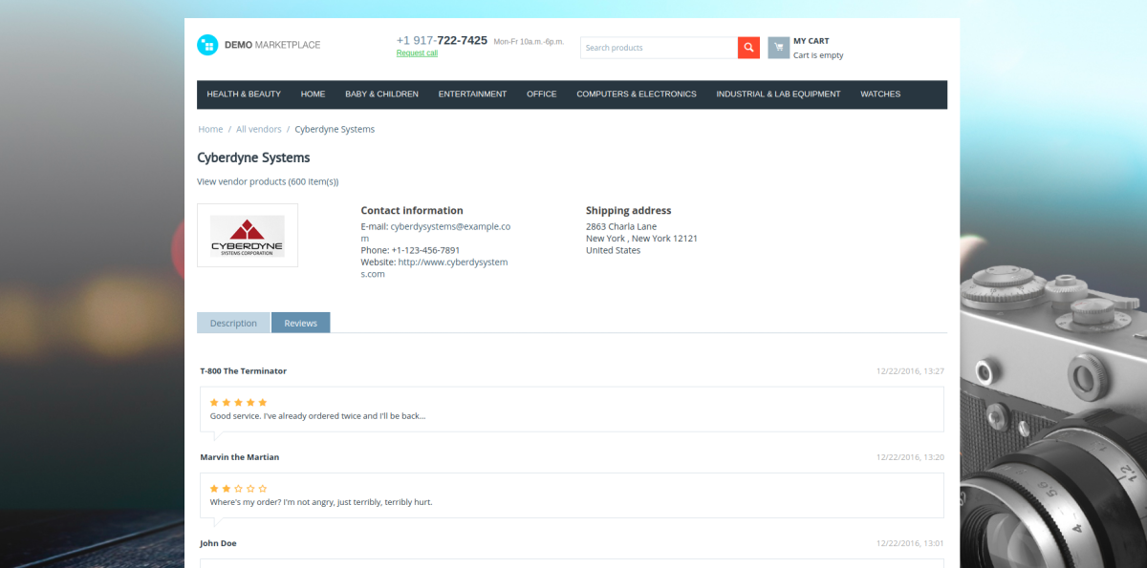
Task: Click the date 12/22/2016, 13:01
Action: click(910, 543)
